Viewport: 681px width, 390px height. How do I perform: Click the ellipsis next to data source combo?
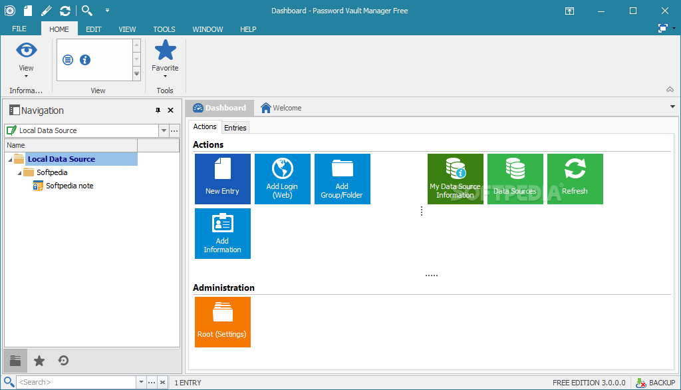175,130
